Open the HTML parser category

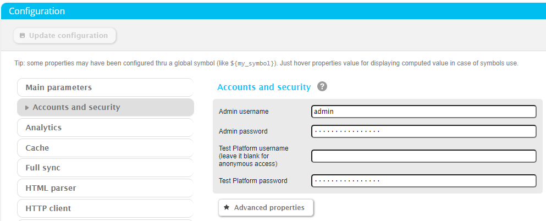[x=105, y=188]
